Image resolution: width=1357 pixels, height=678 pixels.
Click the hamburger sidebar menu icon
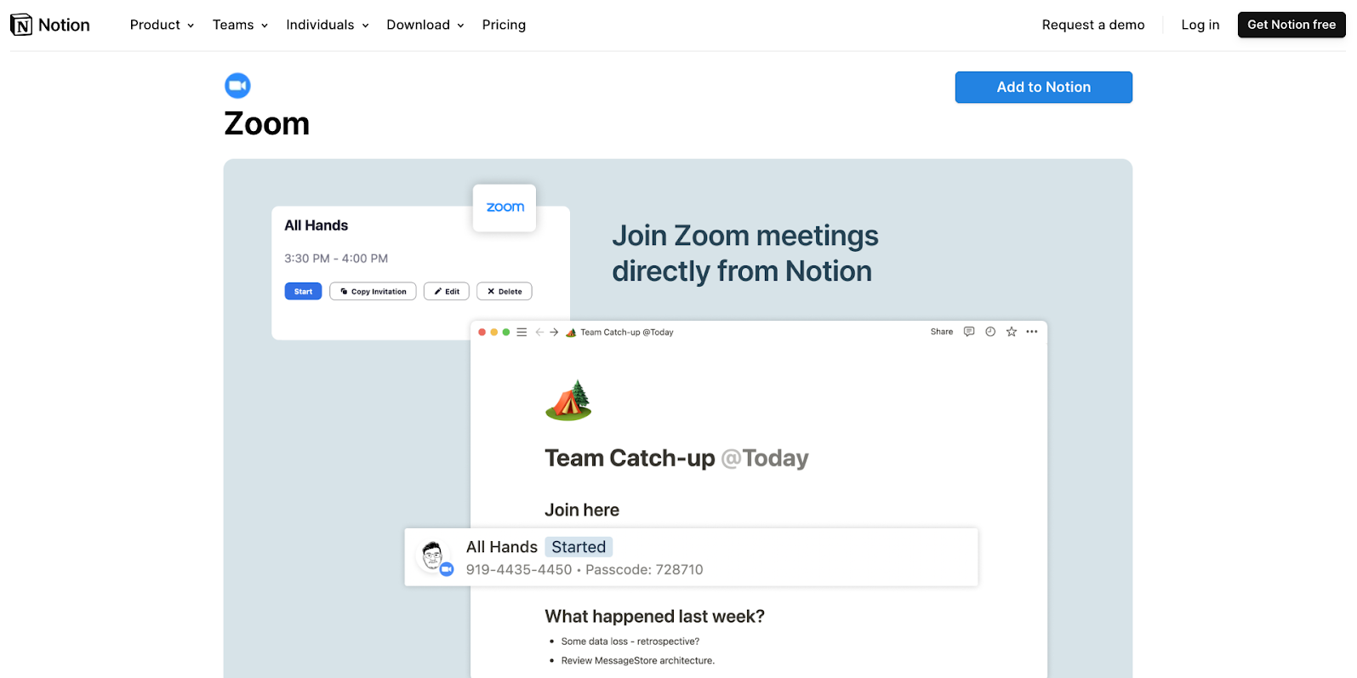[522, 333]
